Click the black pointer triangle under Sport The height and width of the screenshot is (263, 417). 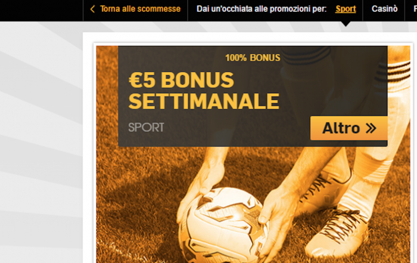point(346,24)
